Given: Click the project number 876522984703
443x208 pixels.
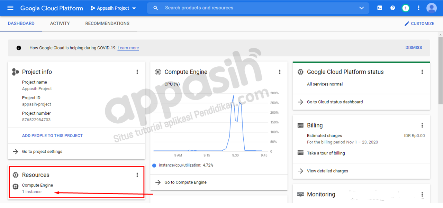Looking at the screenshot, I should tap(36, 120).
